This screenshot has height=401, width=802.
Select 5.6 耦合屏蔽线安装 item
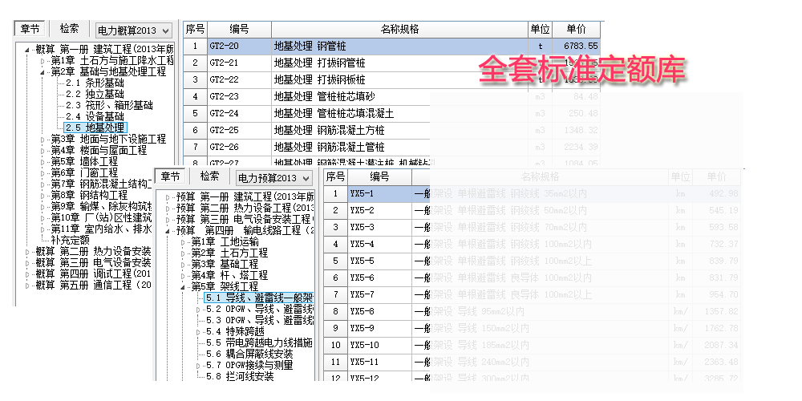pos(249,354)
